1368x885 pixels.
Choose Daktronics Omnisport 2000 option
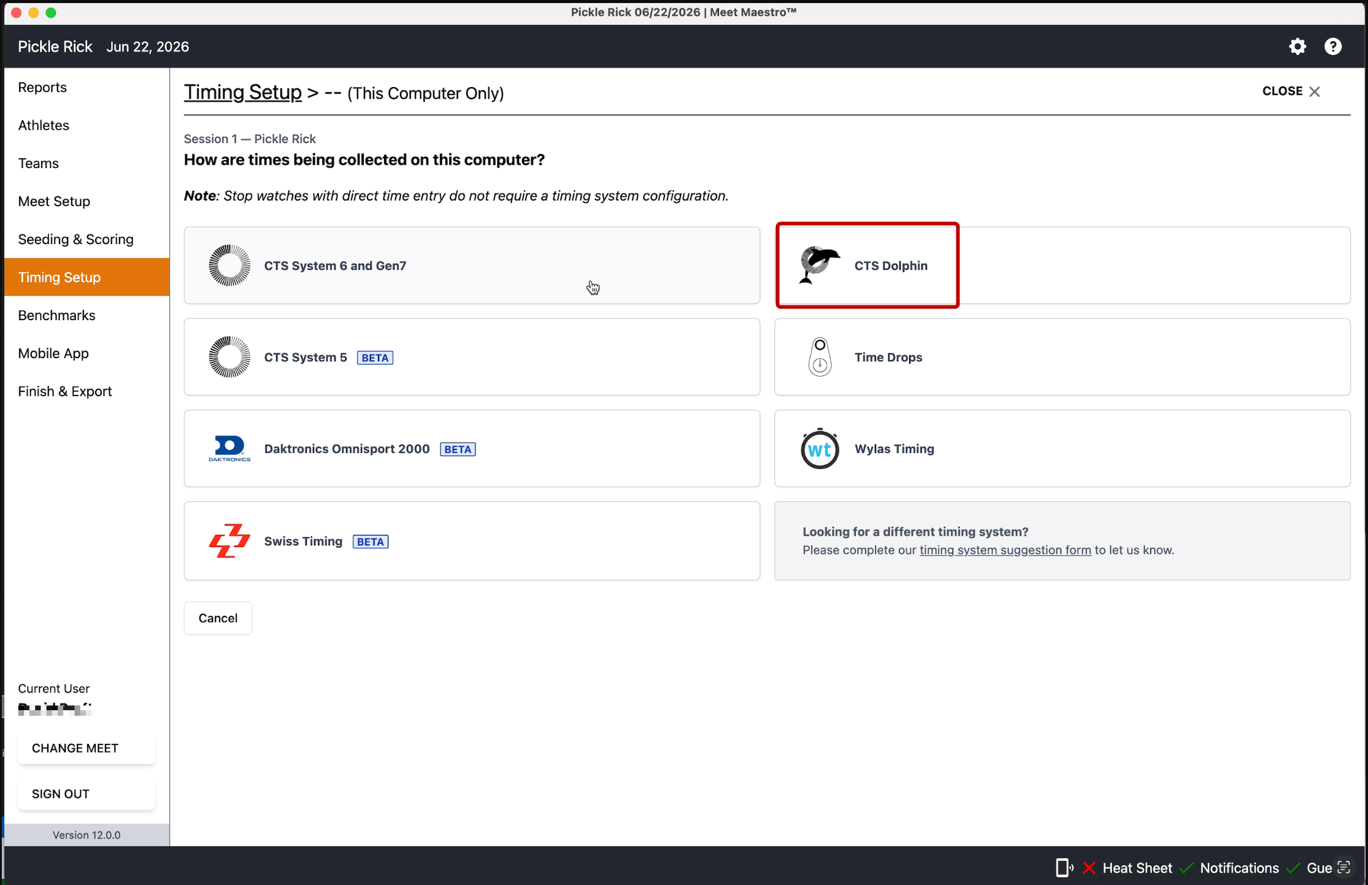click(x=472, y=448)
